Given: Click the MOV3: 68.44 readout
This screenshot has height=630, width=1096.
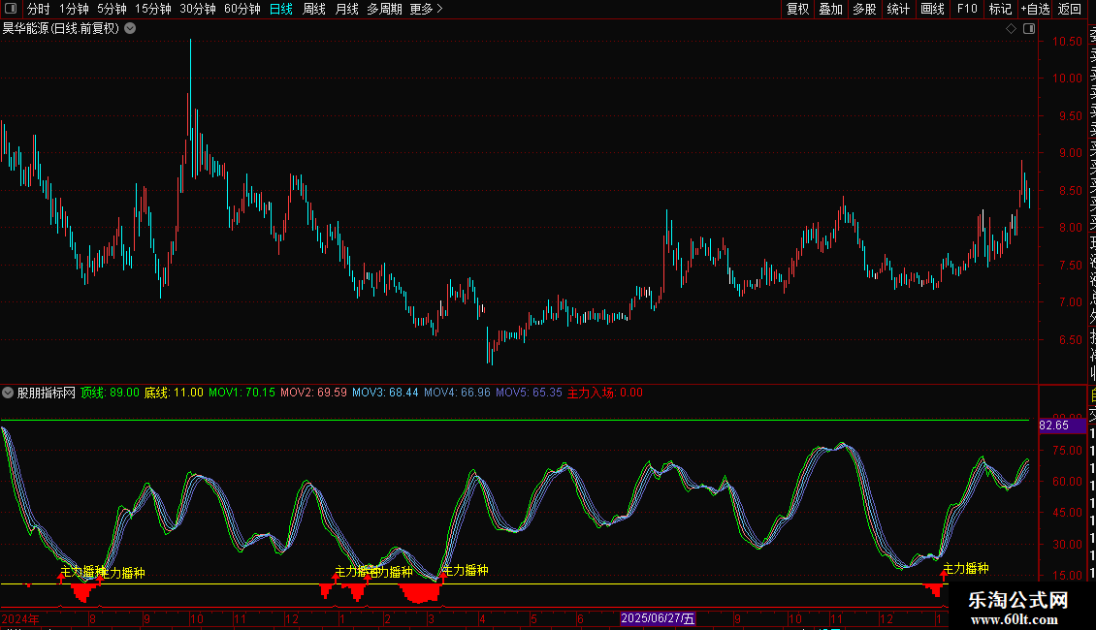Looking at the screenshot, I should coord(385,393).
